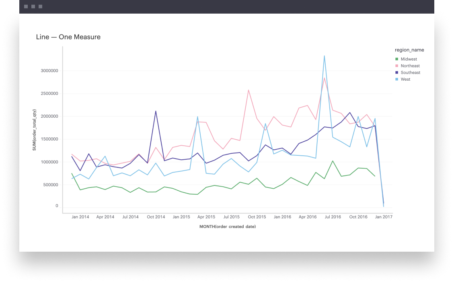The width and height of the screenshot is (454, 283).
Task: Select the Southeast legend label
Action: point(410,73)
